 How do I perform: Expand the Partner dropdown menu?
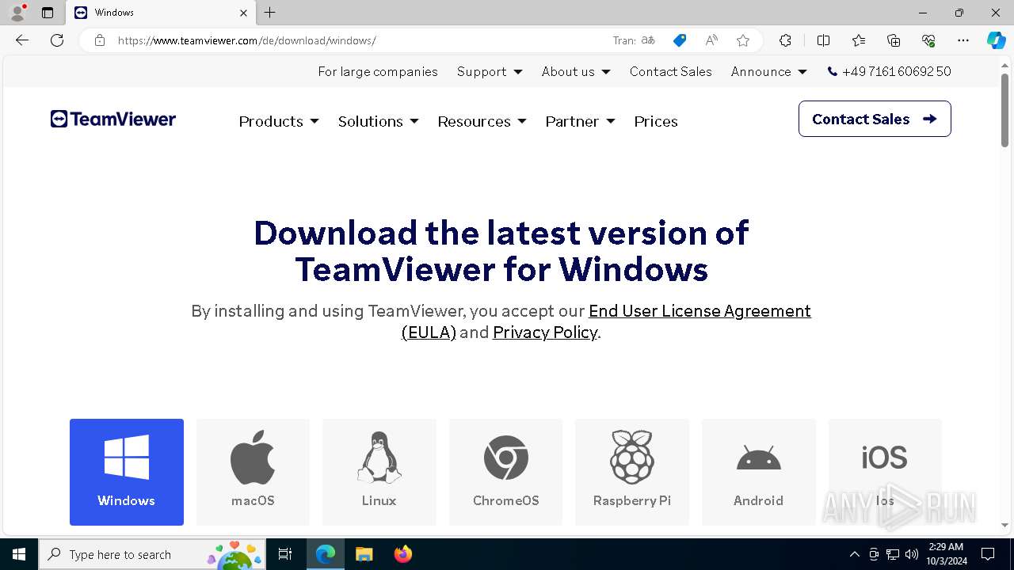580,121
